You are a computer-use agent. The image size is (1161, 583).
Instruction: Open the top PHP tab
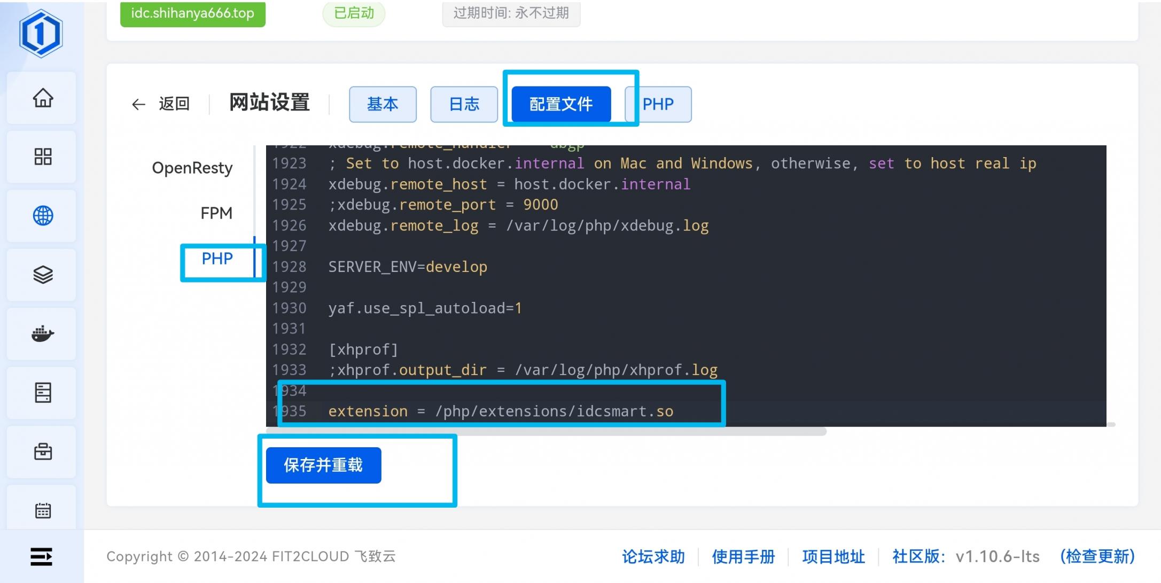coord(658,104)
